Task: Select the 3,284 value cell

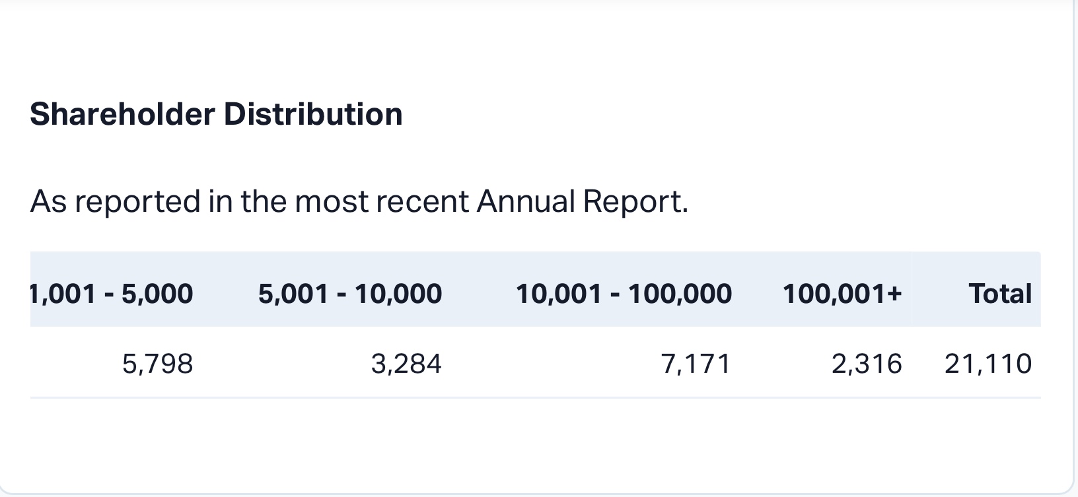Action: click(406, 364)
